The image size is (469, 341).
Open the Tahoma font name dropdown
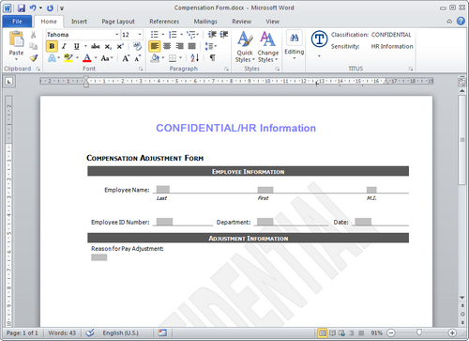(x=117, y=35)
